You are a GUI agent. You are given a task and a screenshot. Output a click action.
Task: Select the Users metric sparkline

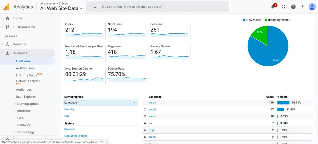tap(84, 35)
